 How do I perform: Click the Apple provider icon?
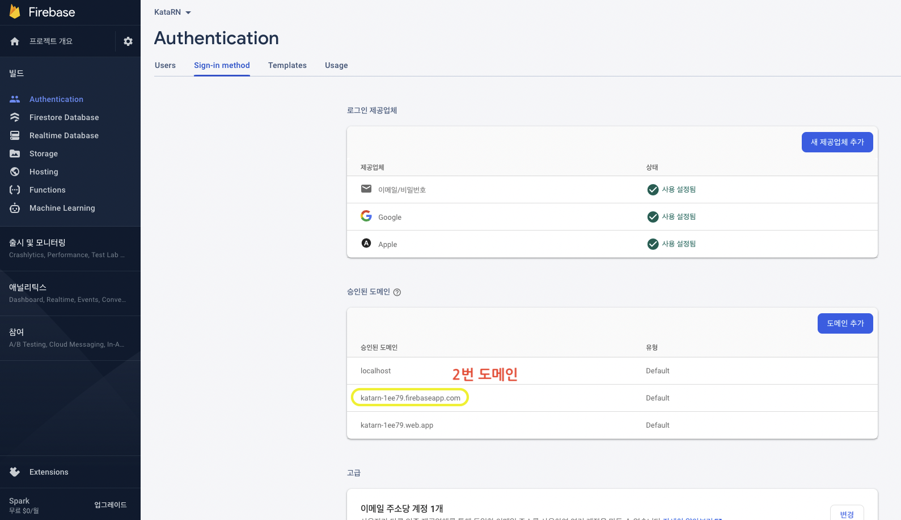pyautogui.click(x=366, y=243)
